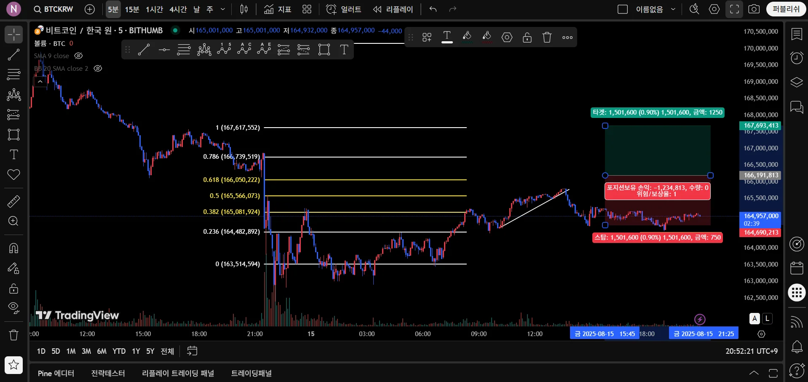The height and width of the screenshot is (382, 808).
Task: Open 지표 indicators dialog
Action: 278,9
